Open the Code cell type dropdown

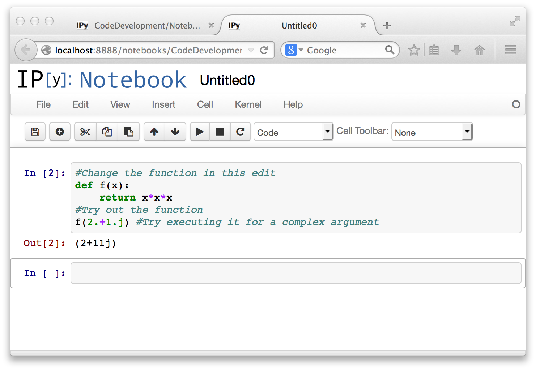pos(293,132)
